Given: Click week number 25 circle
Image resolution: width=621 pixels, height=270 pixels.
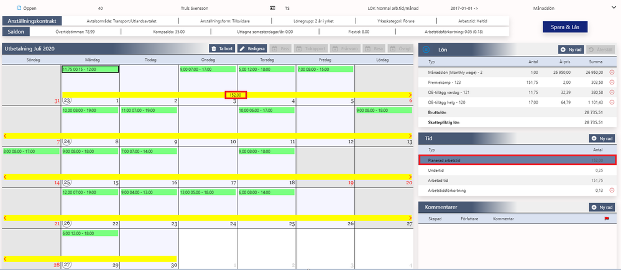Looking at the screenshot, I should [67, 182].
